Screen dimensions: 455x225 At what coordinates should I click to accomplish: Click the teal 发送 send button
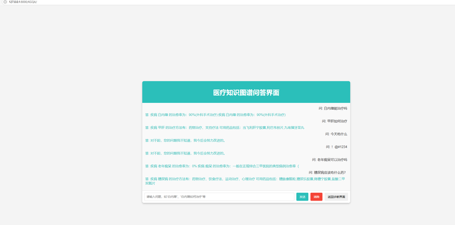point(302,197)
